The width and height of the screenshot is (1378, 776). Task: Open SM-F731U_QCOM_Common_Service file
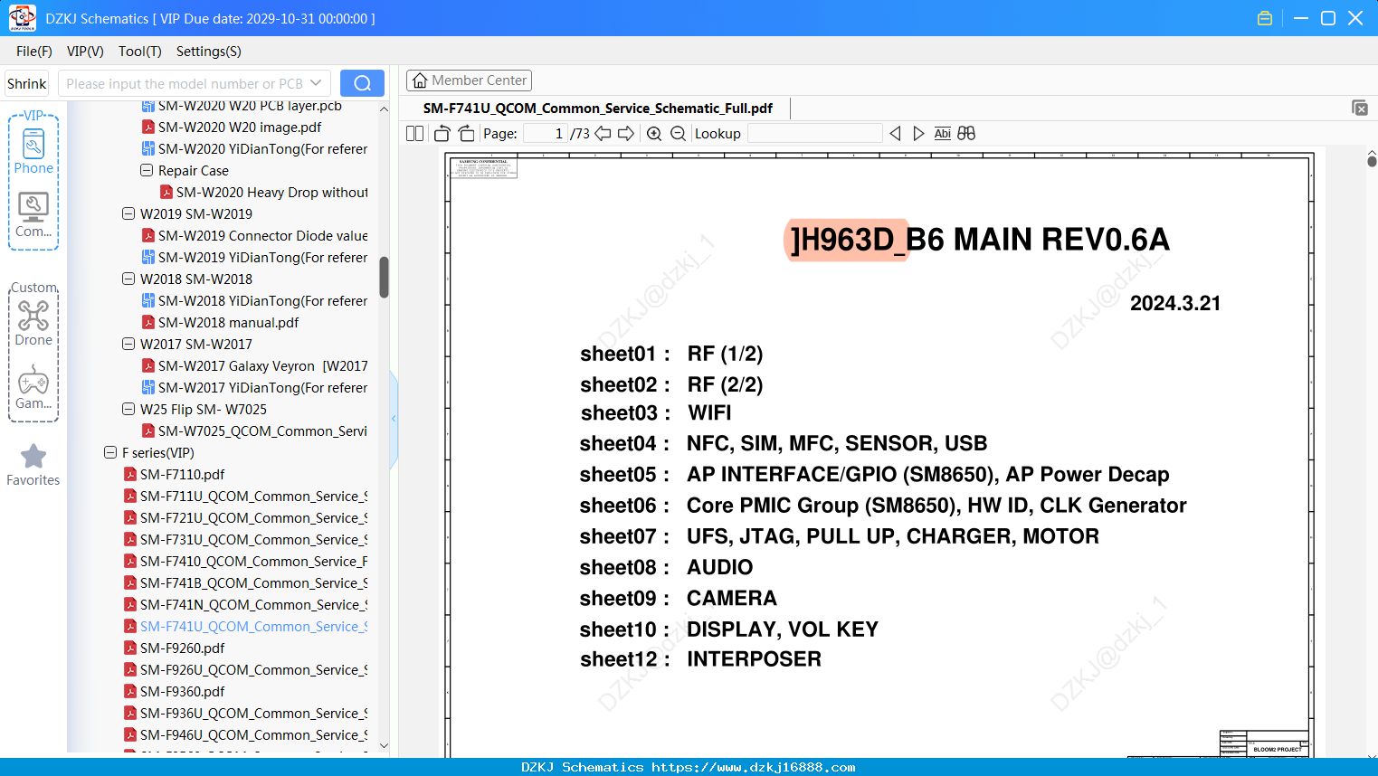pyautogui.click(x=245, y=540)
